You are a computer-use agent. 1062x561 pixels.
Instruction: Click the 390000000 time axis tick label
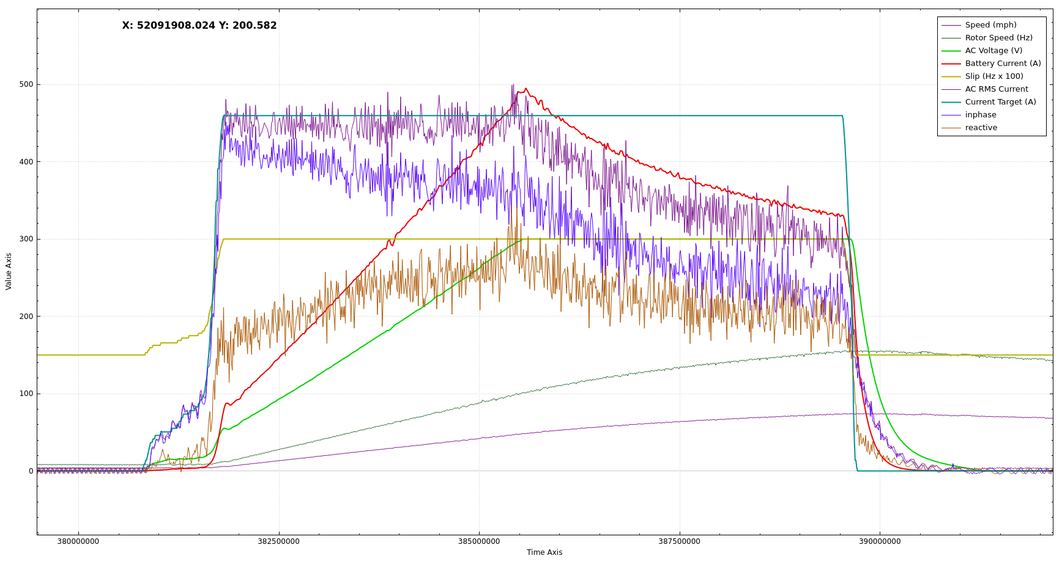(880, 541)
